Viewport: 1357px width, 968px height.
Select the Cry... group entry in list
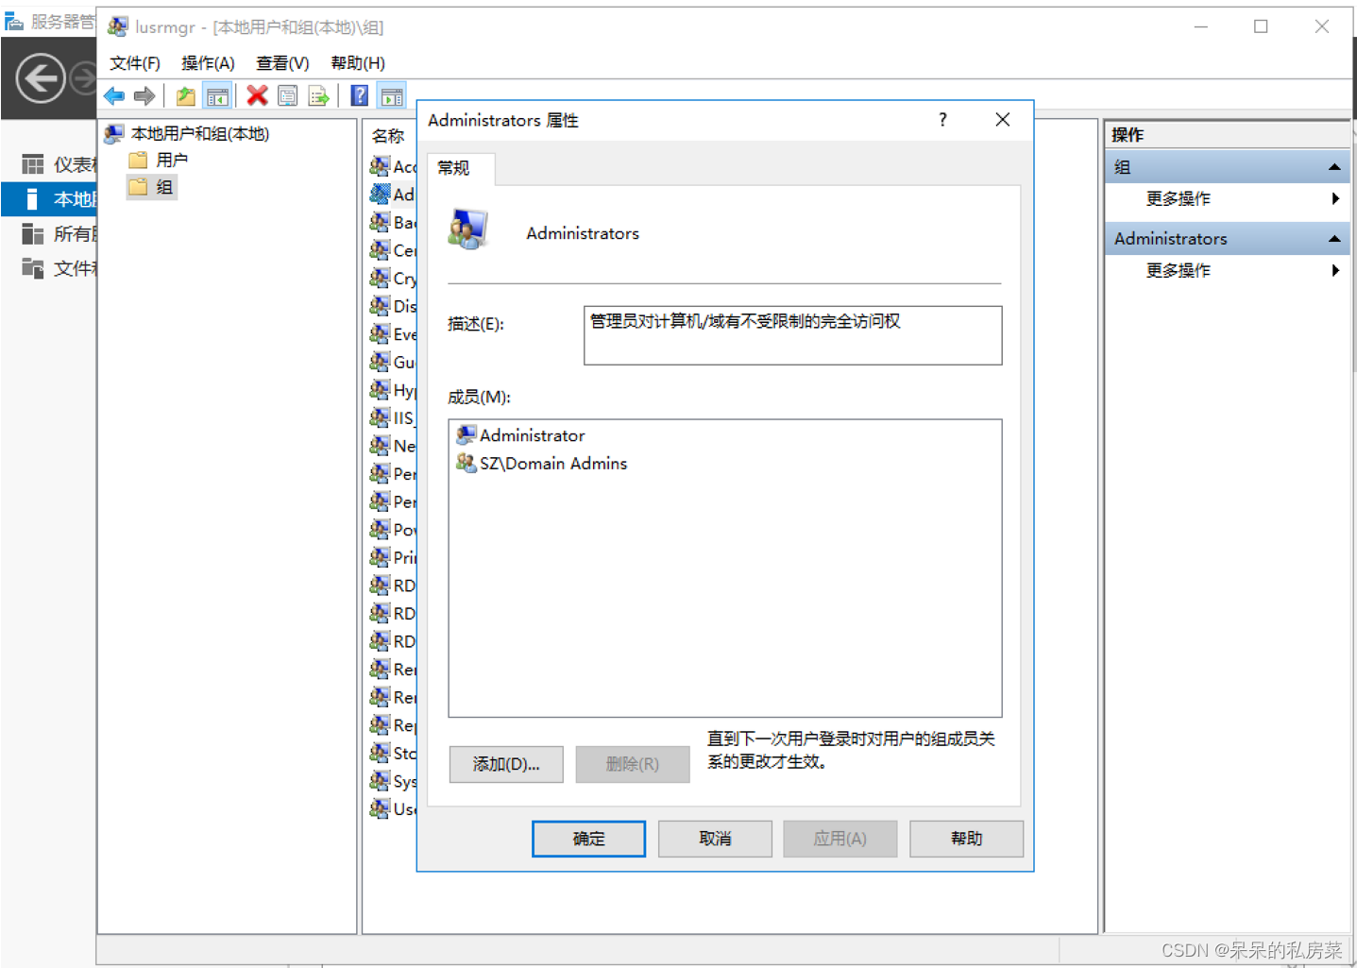pyautogui.click(x=393, y=279)
